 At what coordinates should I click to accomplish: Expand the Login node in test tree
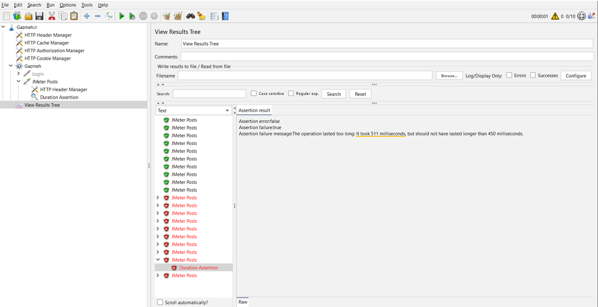tap(19, 74)
